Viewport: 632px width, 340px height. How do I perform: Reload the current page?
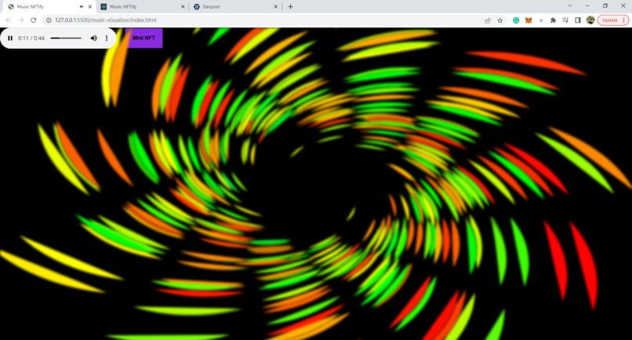click(x=34, y=20)
